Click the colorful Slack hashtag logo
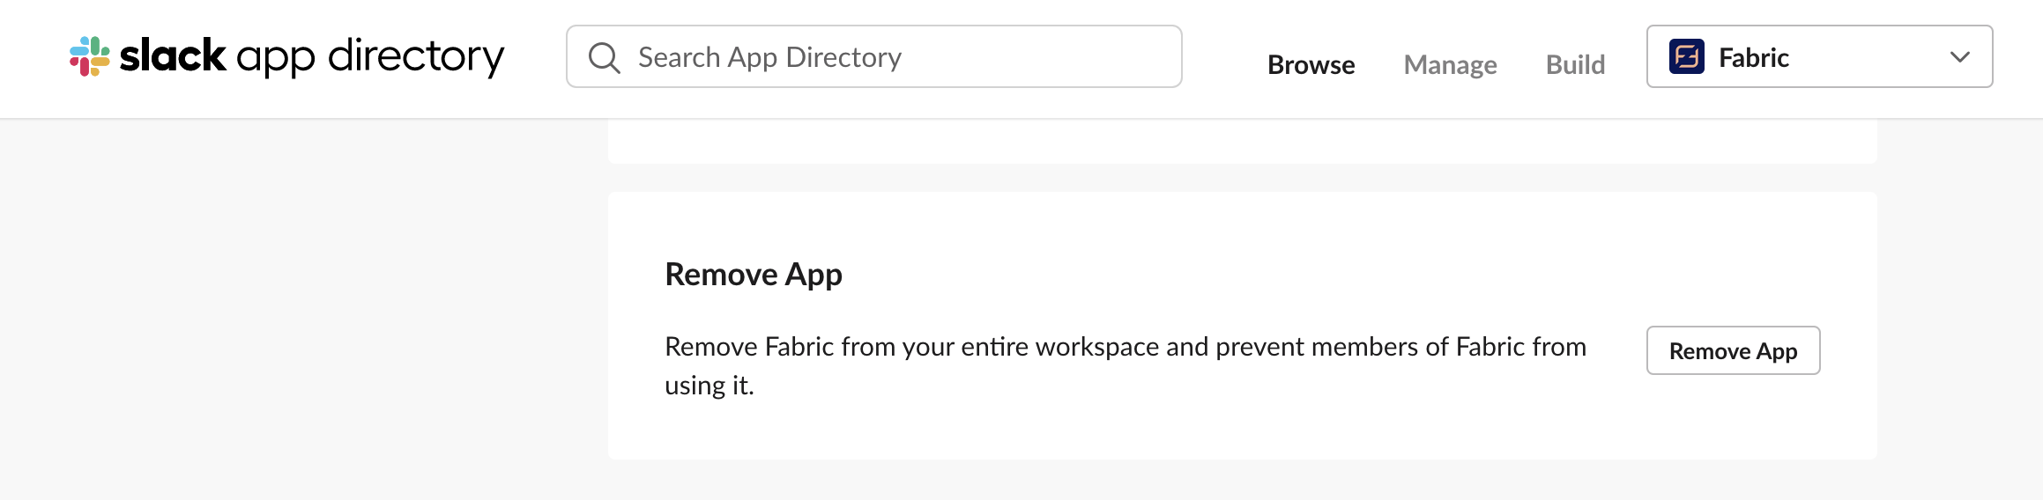 pos(90,56)
